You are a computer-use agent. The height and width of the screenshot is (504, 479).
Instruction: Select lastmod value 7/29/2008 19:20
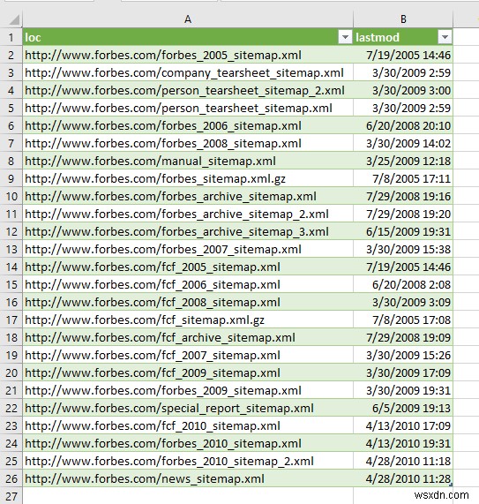click(403, 214)
